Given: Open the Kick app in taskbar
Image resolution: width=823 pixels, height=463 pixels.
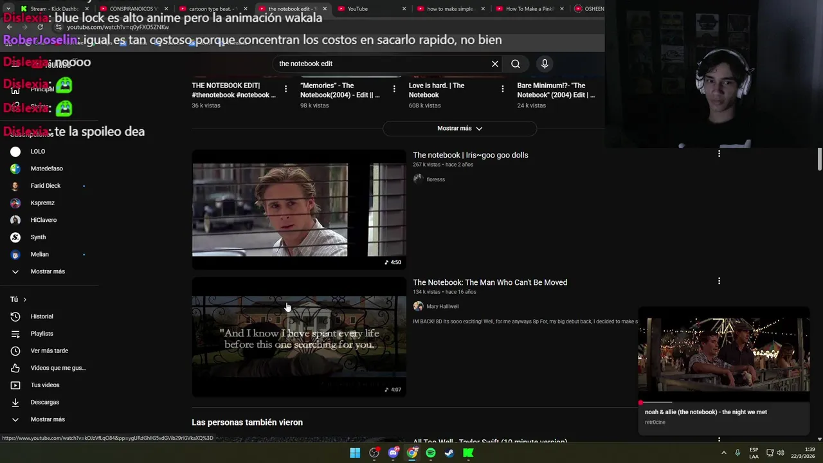Looking at the screenshot, I should [x=468, y=453].
